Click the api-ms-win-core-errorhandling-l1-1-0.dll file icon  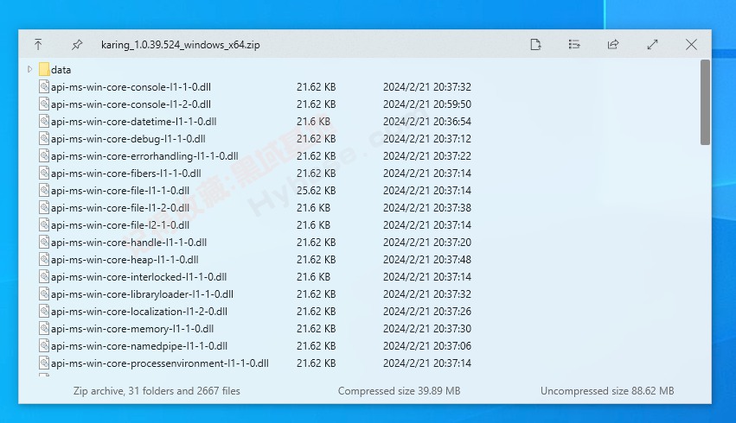[x=44, y=155]
